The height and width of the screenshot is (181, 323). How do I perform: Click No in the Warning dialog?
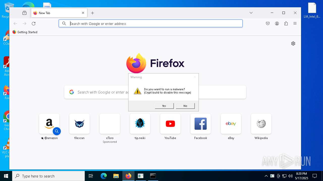tap(185, 106)
